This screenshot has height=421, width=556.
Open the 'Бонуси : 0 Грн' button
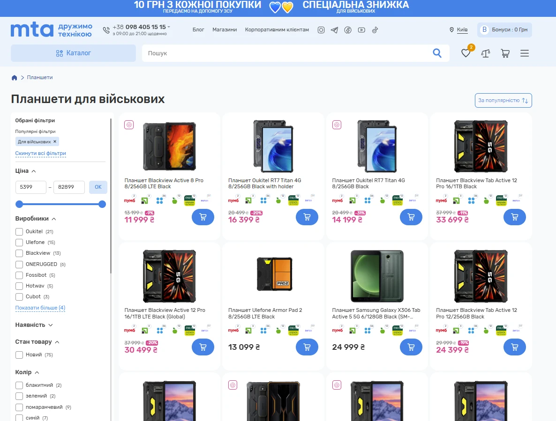[504, 30]
